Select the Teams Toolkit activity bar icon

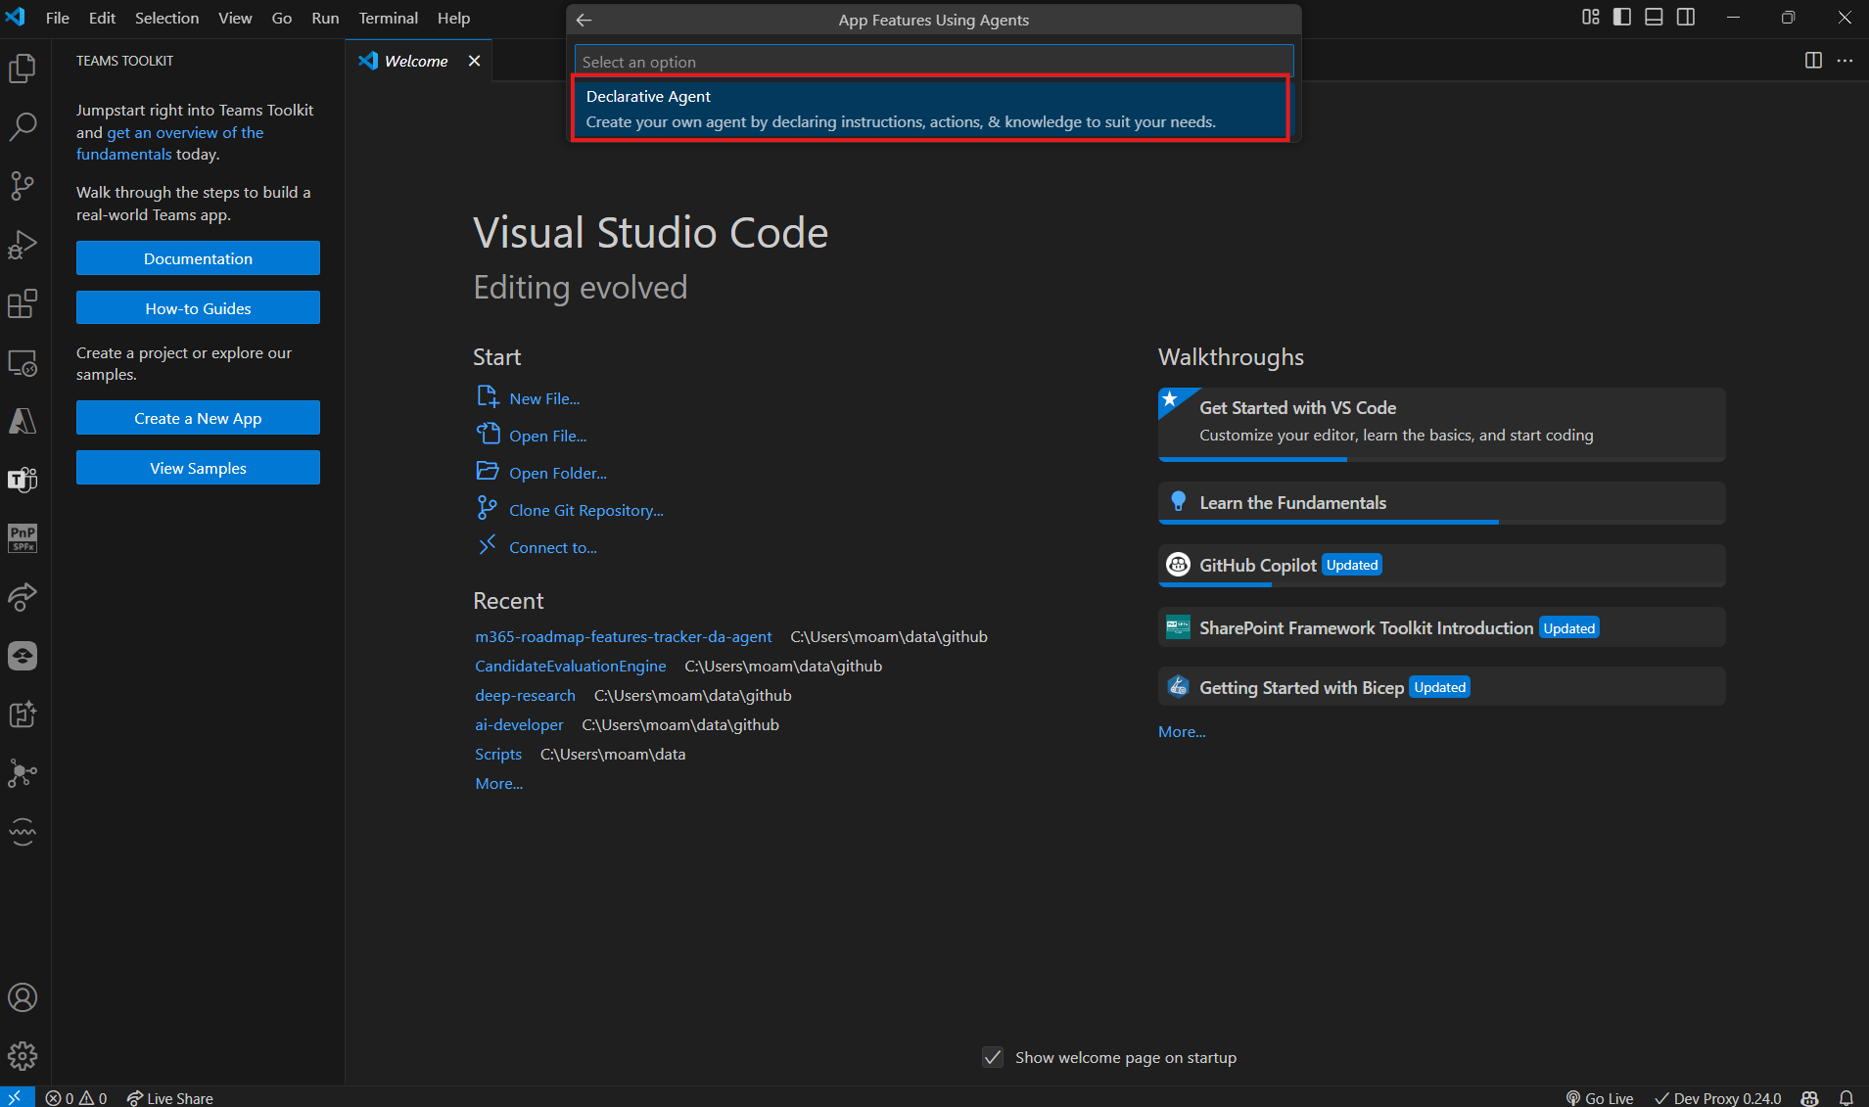click(23, 480)
